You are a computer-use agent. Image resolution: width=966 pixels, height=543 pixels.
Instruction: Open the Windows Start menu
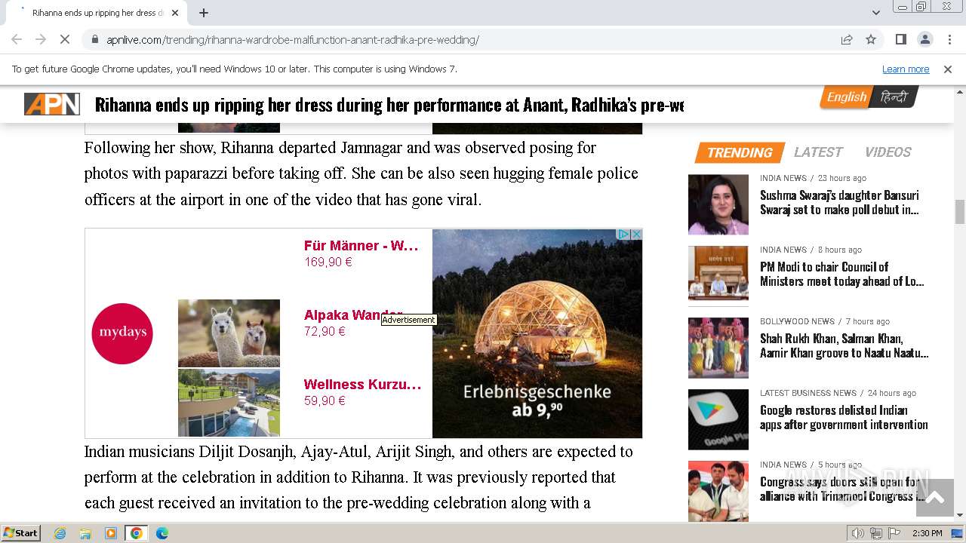click(x=21, y=533)
